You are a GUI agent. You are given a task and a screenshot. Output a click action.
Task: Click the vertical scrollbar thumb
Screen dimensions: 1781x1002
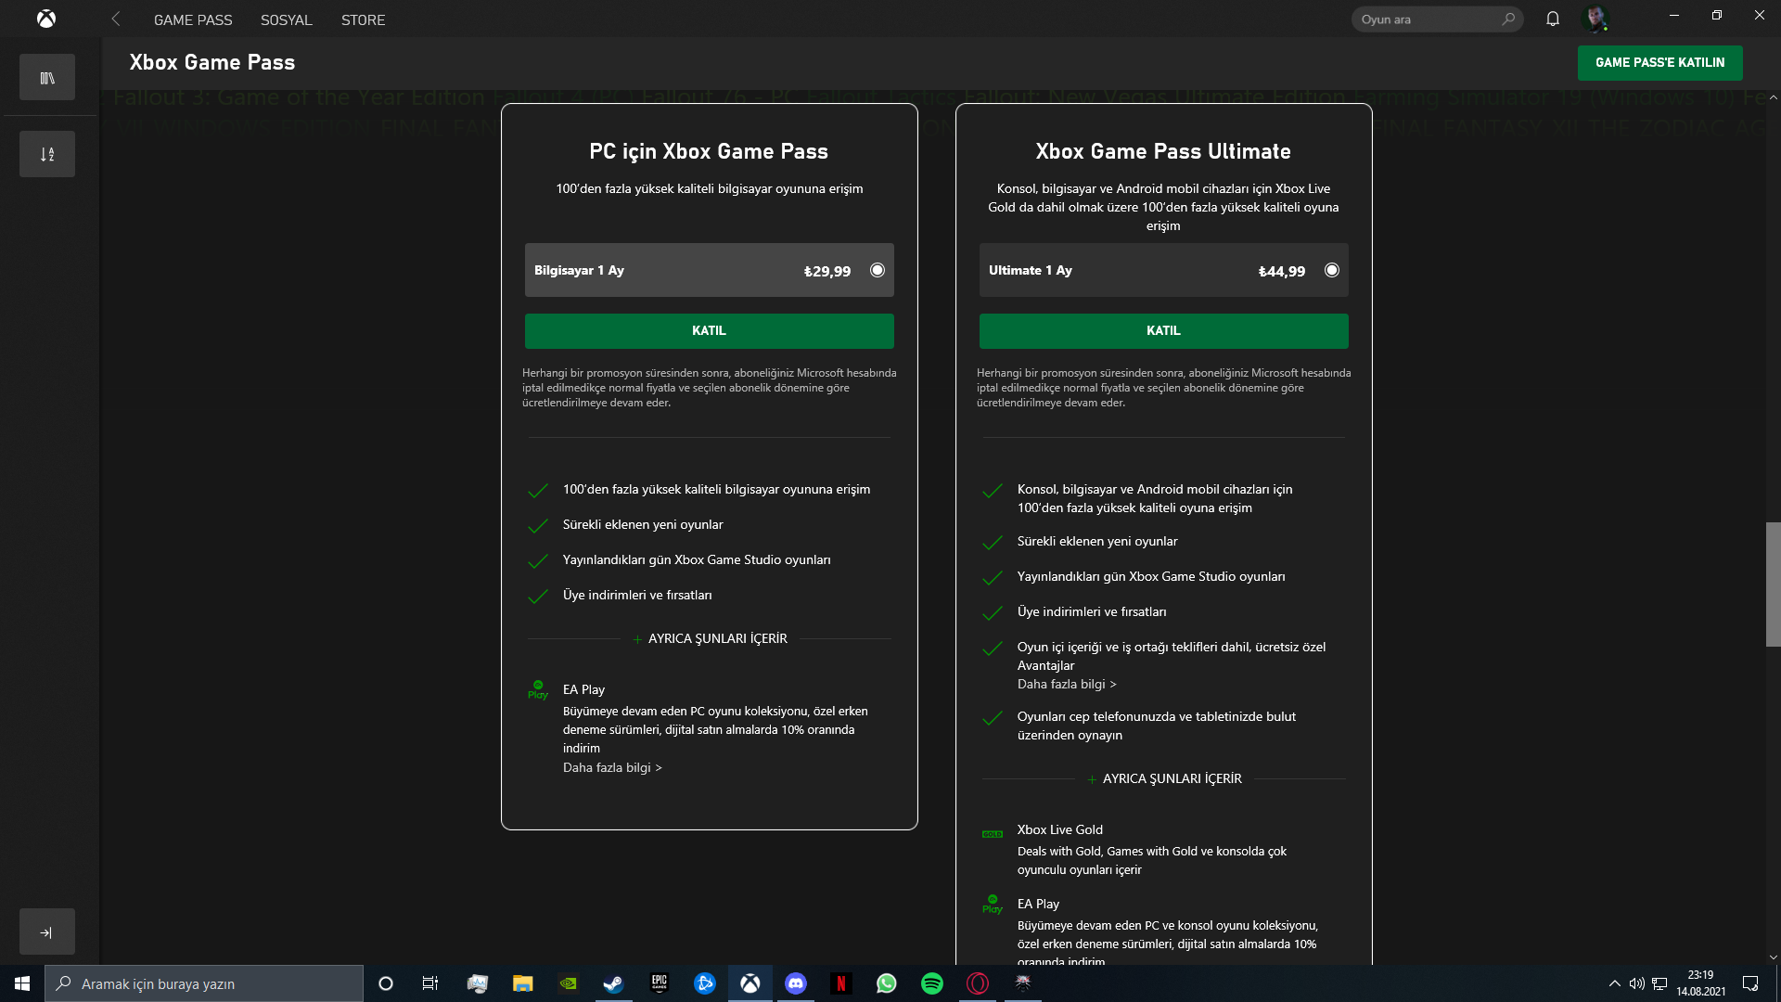(x=1773, y=584)
